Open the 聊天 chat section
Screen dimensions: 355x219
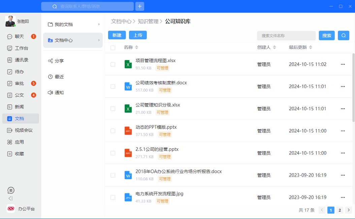(x=19, y=36)
